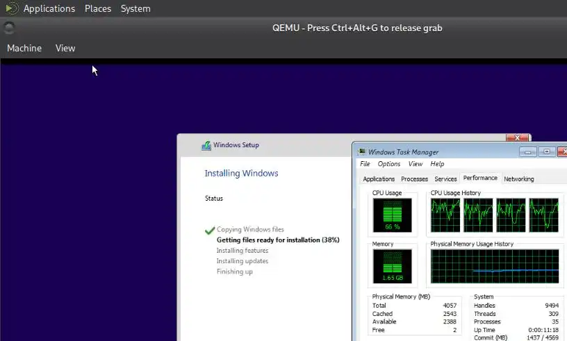567x341 pixels.
Task: Open the QEMU View menu
Action: tap(65, 48)
